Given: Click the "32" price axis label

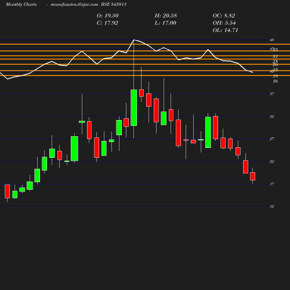Looking at the screenshot, I should [272, 117].
